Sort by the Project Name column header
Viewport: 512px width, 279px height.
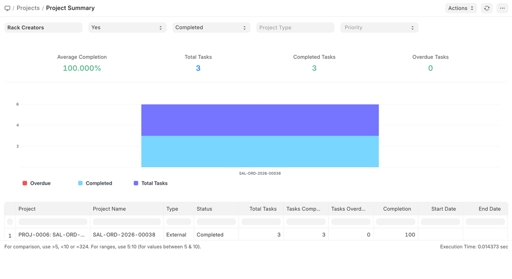(109, 209)
